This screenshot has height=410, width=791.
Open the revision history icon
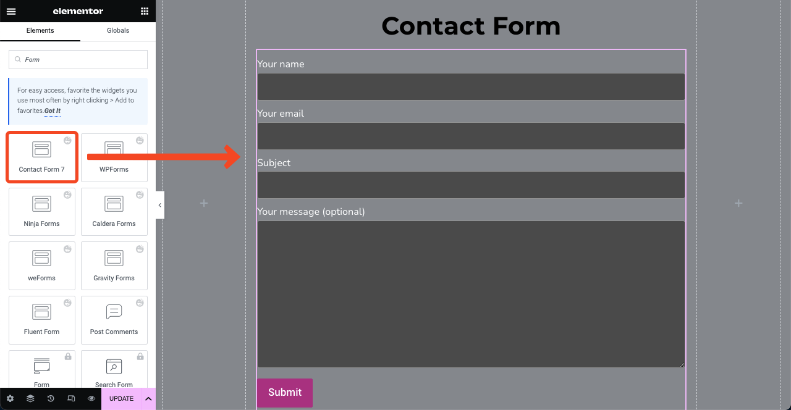51,399
